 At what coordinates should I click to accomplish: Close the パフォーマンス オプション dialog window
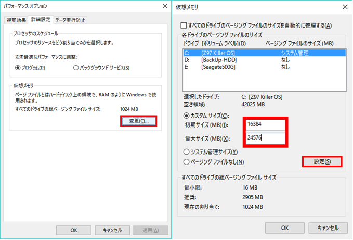(x=162, y=6)
